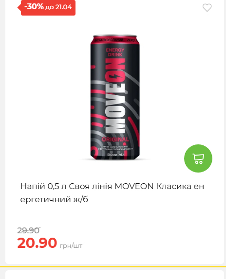This screenshot has width=226, height=279.
Task: Click the '500 мл' volume text on can
Action: pos(115,155)
